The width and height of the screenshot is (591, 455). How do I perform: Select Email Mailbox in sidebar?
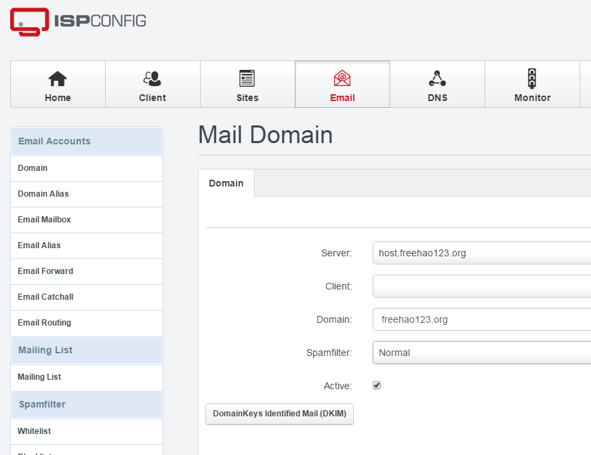tap(44, 220)
